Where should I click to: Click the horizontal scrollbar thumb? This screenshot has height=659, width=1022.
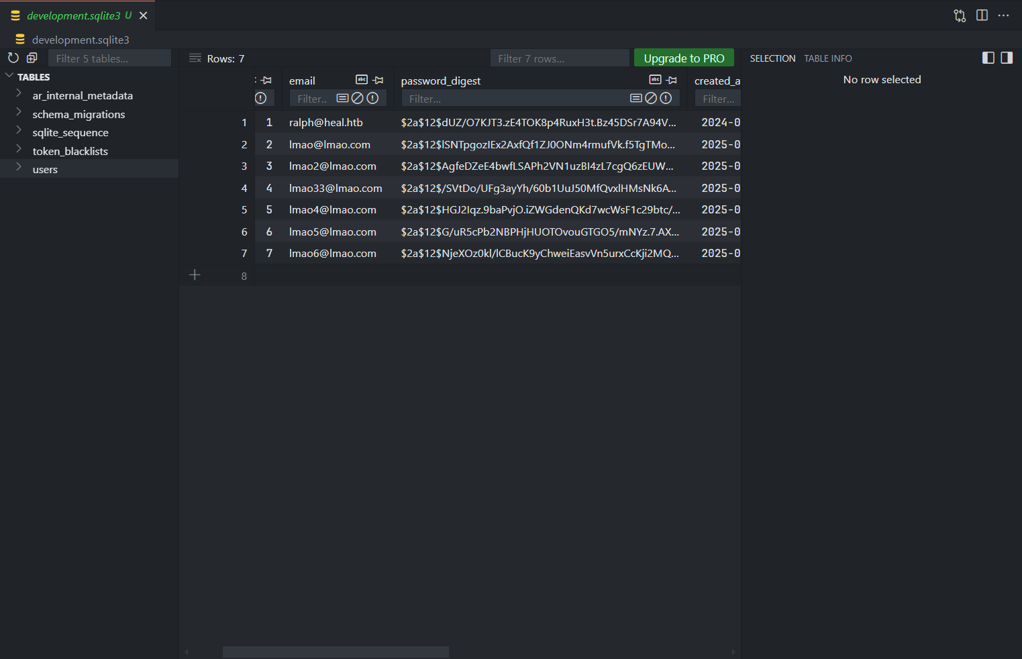336,652
